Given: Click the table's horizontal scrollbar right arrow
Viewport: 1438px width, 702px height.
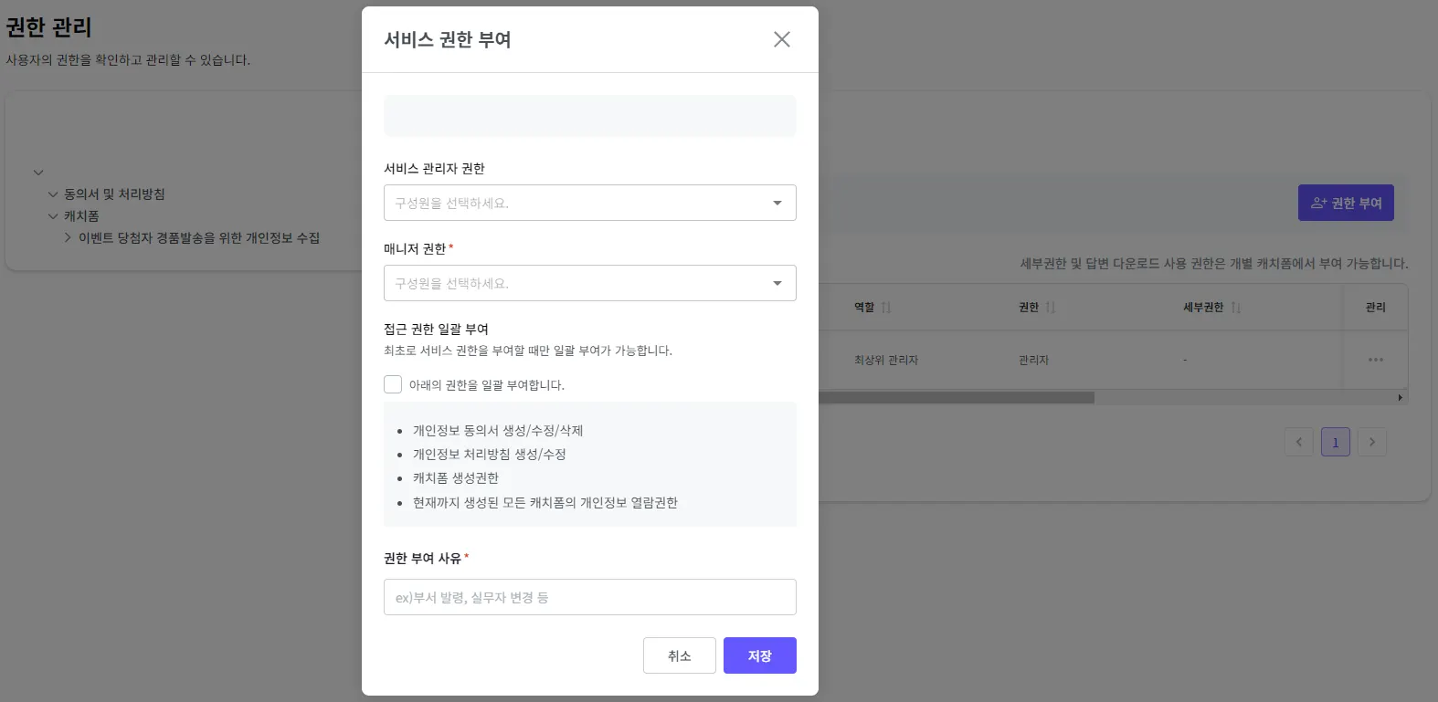Looking at the screenshot, I should (1400, 398).
